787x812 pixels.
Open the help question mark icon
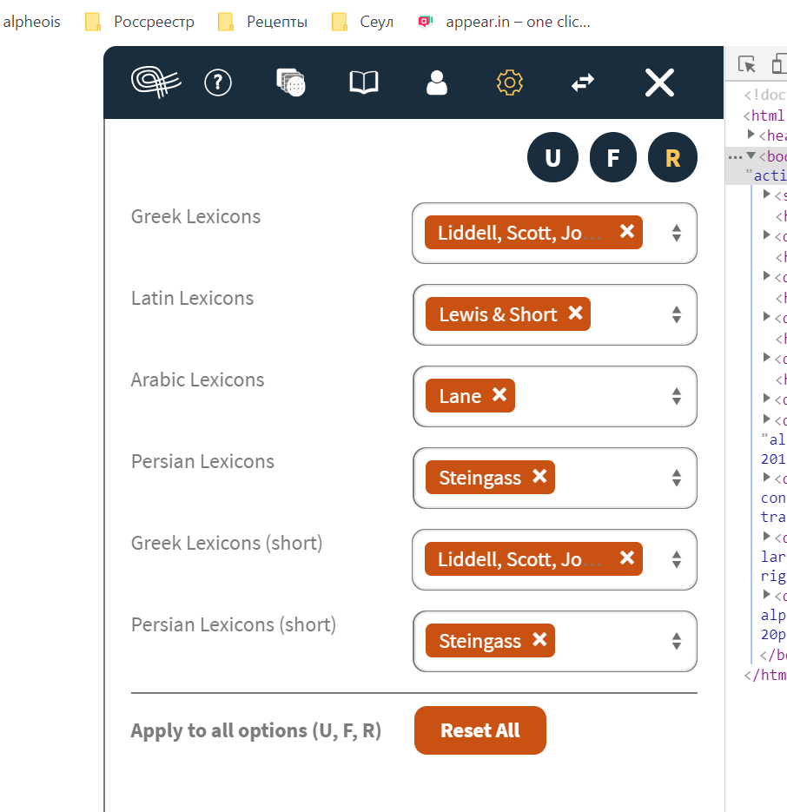click(218, 83)
